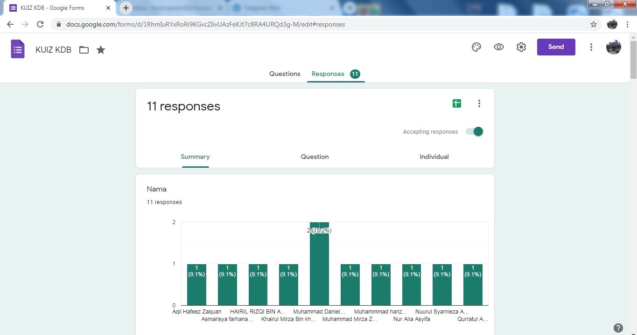Screen dimensions: 637x335
Task: View site info lock icon
Action: click(59, 24)
